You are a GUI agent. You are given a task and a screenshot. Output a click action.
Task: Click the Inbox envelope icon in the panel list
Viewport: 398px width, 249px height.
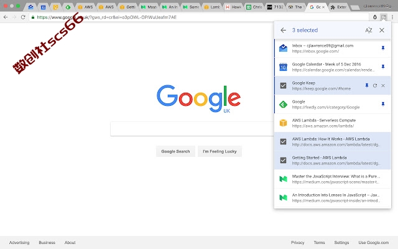pos(284,48)
